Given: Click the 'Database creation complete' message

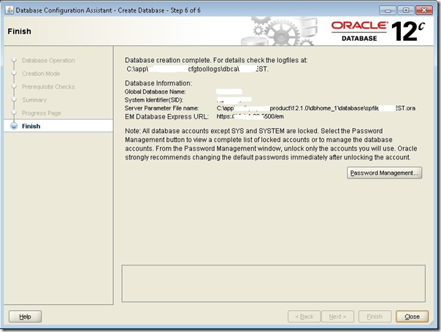Looking at the screenshot, I should [216, 60].
